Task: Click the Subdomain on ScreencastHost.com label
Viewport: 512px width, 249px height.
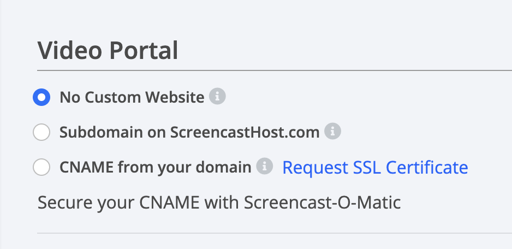Action: (189, 132)
